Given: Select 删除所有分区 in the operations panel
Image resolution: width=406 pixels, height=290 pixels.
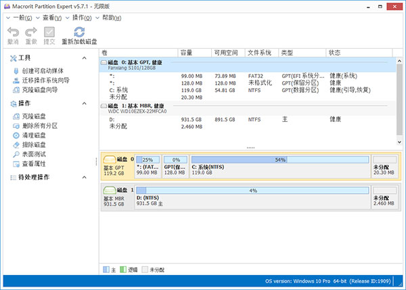Looking at the screenshot, I should click(x=39, y=125).
